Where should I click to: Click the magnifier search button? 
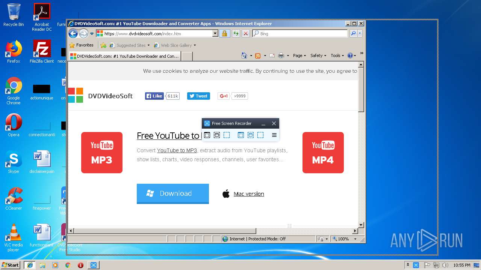coord(353,34)
